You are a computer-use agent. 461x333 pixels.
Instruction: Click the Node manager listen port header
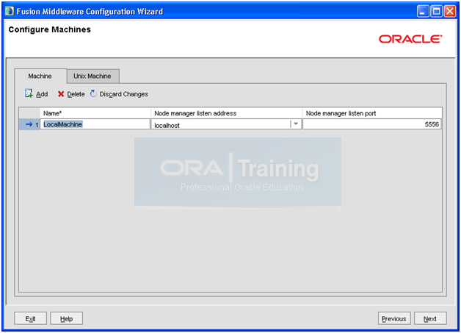coord(372,113)
